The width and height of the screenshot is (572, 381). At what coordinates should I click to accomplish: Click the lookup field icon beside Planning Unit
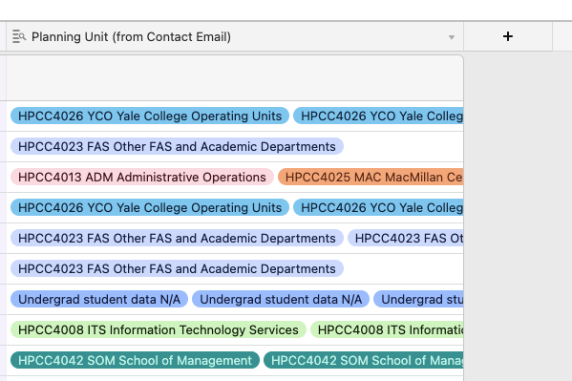coord(19,37)
